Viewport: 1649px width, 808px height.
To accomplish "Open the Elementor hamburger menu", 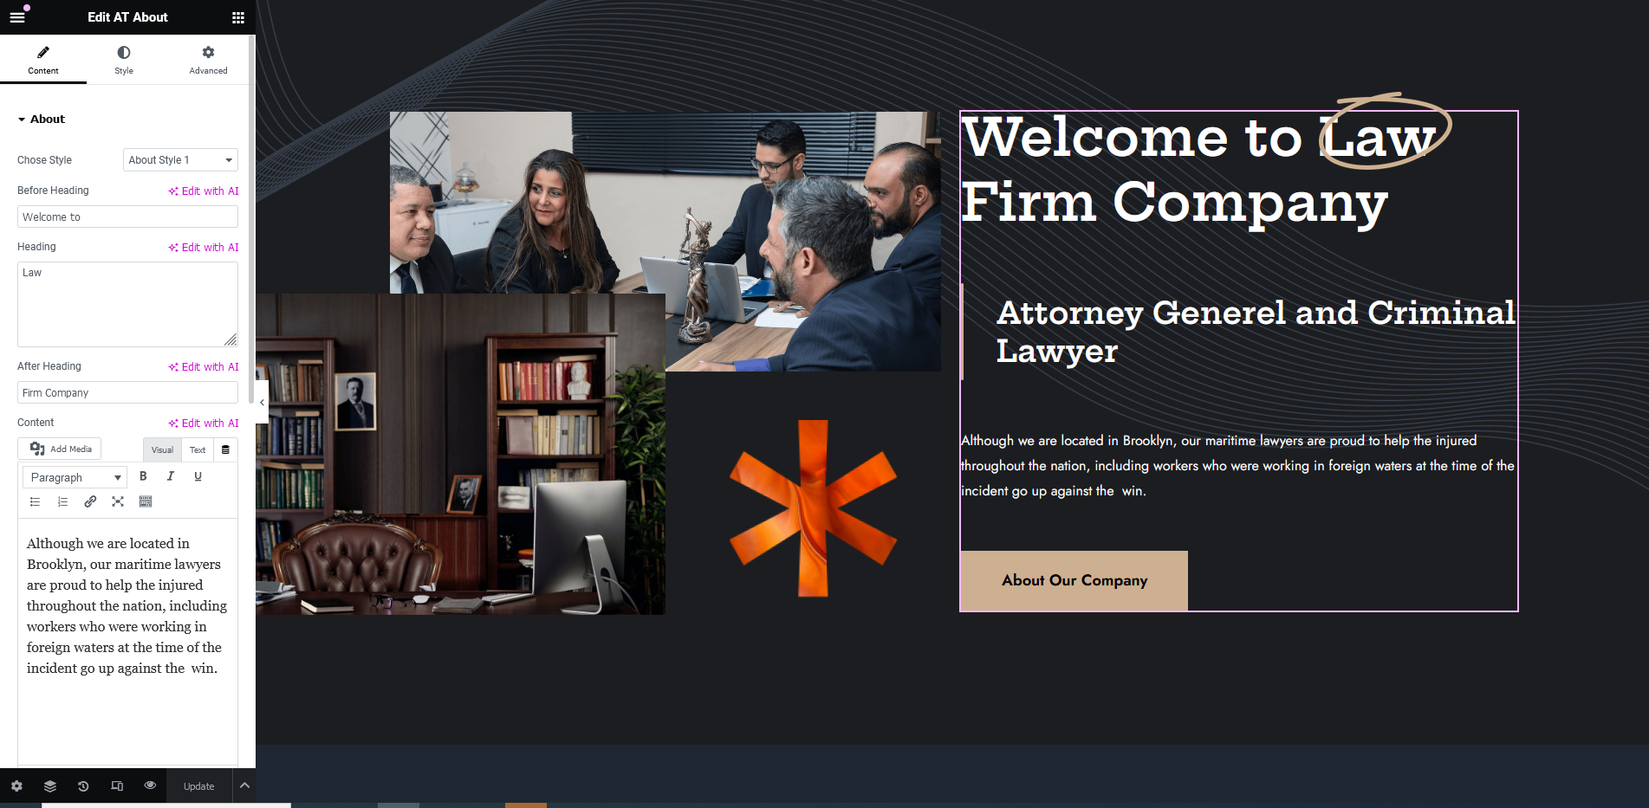I will point(17,17).
